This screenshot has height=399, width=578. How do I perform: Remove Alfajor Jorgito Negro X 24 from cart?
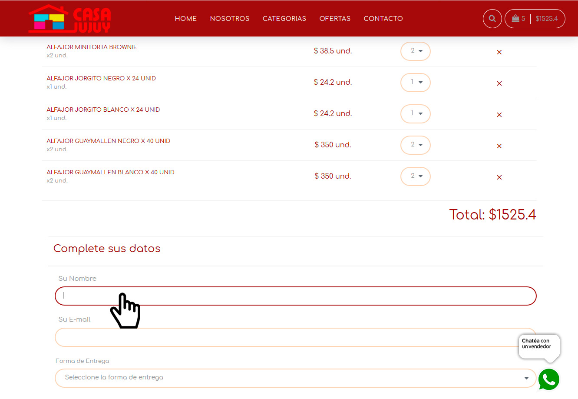[499, 83]
